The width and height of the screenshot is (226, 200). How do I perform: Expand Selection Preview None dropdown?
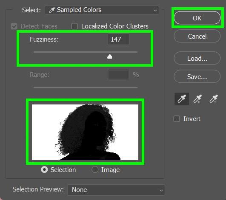point(116,190)
